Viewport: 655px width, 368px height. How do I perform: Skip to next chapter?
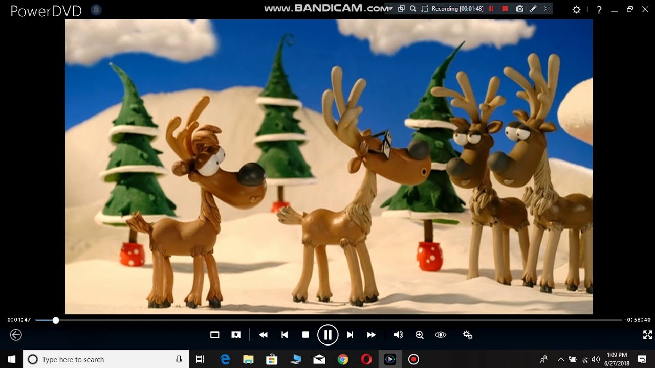pyautogui.click(x=350, y=335)
